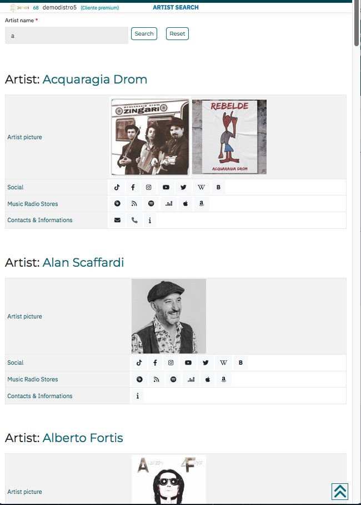Viewport: 361px width, 505px height.
Task: Open Acquaragia Drom's Twitter icon
Action: point(183,187)
